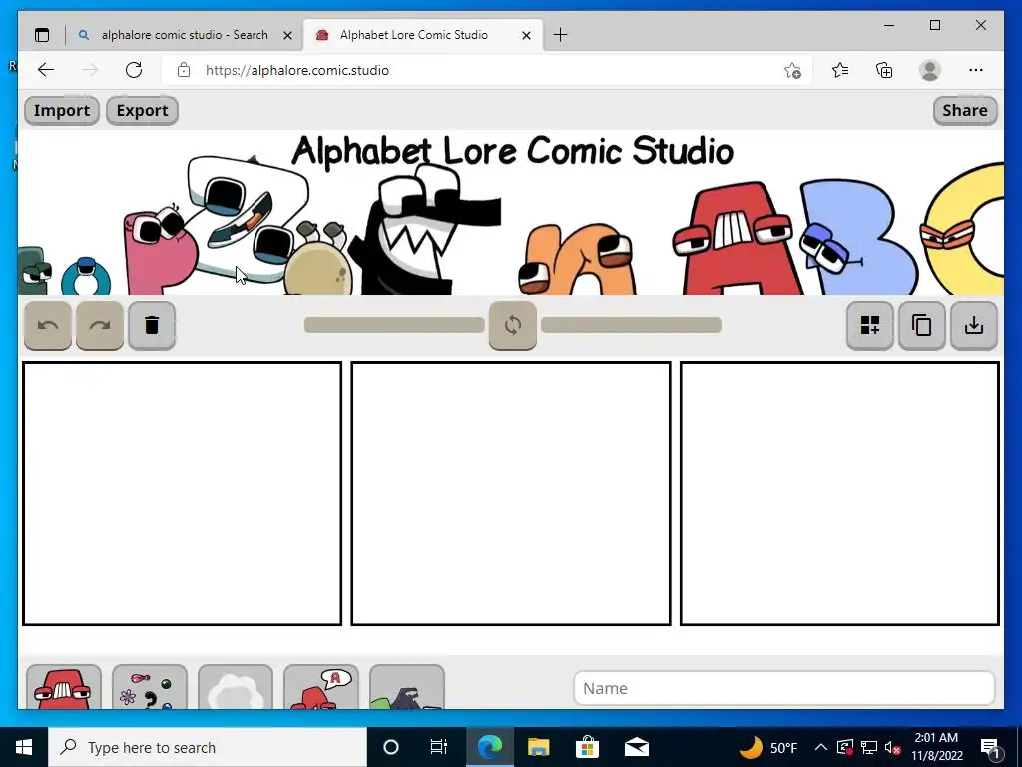Open the tab actions menu icon
Screen dimensions: 1022x767
(x=42, y=35)
